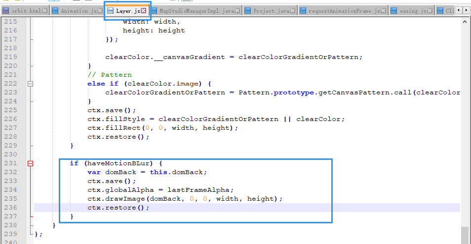
Task: Switch to the Animation.js tab
Action: click(x=77, y=11)
